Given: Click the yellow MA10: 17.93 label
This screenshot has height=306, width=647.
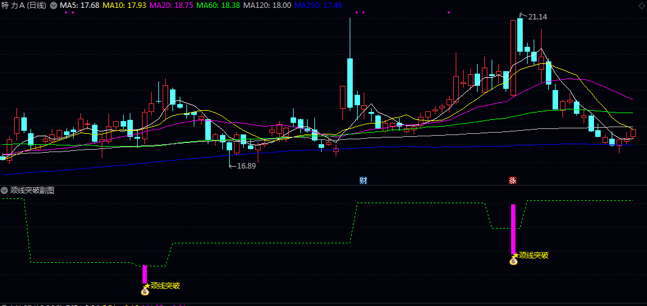Looking at the screenshot, I should [124, 5].
